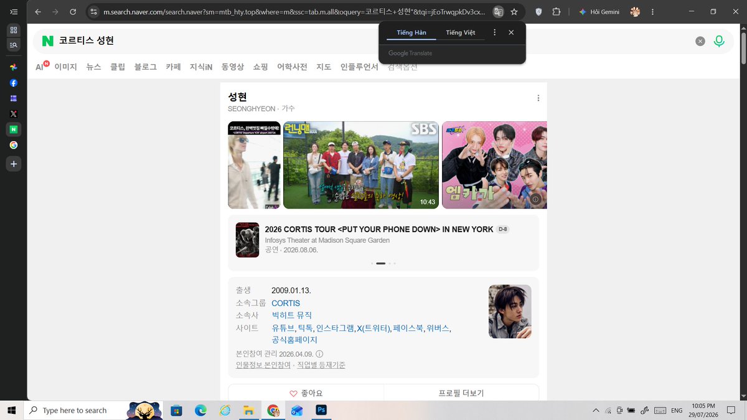Reload the Naver search page
The image size is (747, 420).
[x=73, y=12]
